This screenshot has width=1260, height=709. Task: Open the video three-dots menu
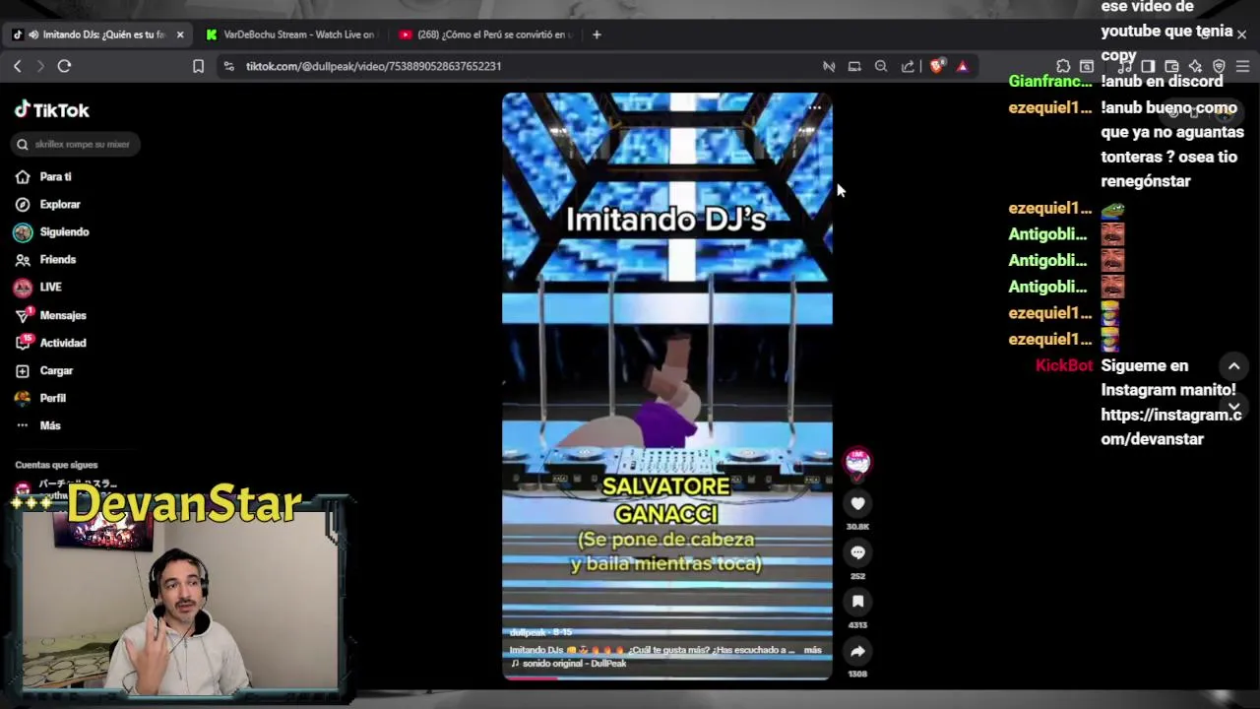pyautogui.click(x=814, y=107)
